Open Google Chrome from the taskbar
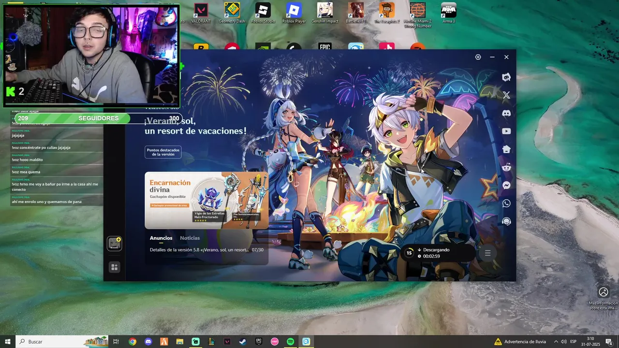Viewport: 619px width, 348px height. point(133,342)
